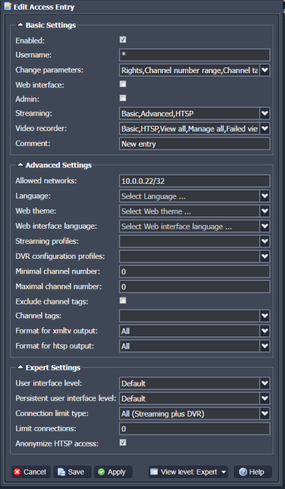Screen dimensions: 285x489
Task: Click the Minimal channel number field
Action: pos(194,272)
